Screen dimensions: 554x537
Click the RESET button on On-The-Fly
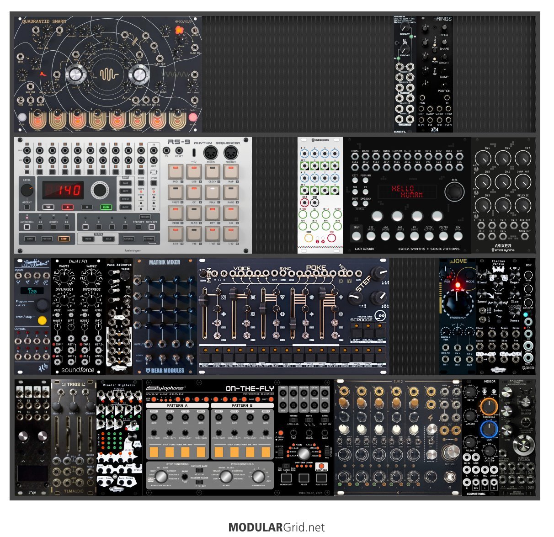304,478
